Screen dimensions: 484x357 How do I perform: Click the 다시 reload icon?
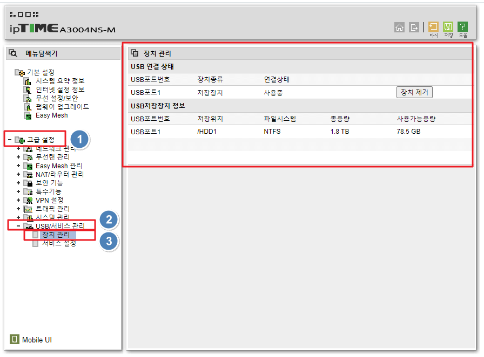click(x=432, y=25)
